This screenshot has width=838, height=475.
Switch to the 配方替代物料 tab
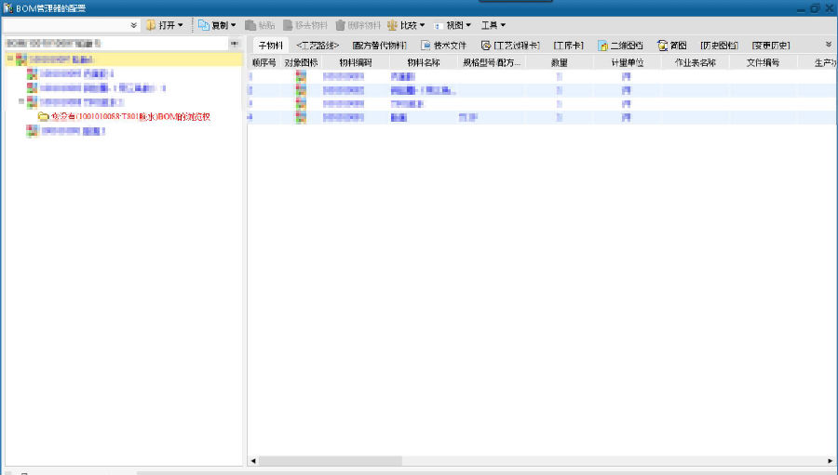tap(380, 46)
